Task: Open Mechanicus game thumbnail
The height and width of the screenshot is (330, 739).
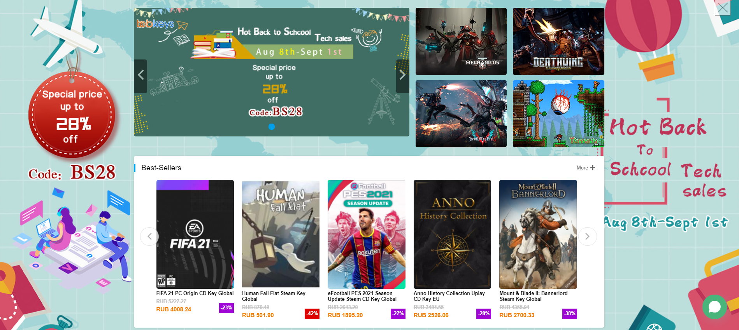Action: pos(461,41)
